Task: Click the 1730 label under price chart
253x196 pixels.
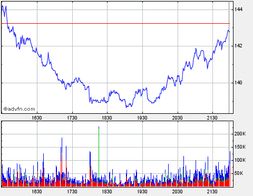Action: click(x=72, y=118)
